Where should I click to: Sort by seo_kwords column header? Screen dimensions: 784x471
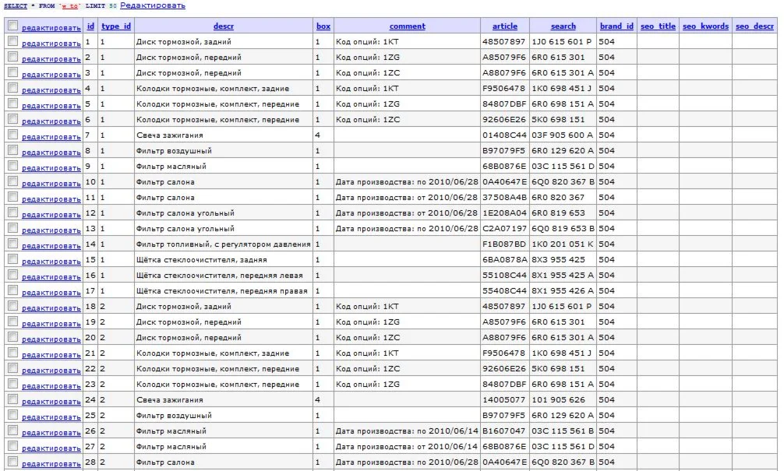705,26
